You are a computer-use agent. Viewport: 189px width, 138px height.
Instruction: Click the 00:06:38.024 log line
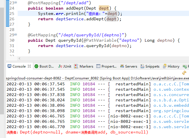(x=98, y=100)
